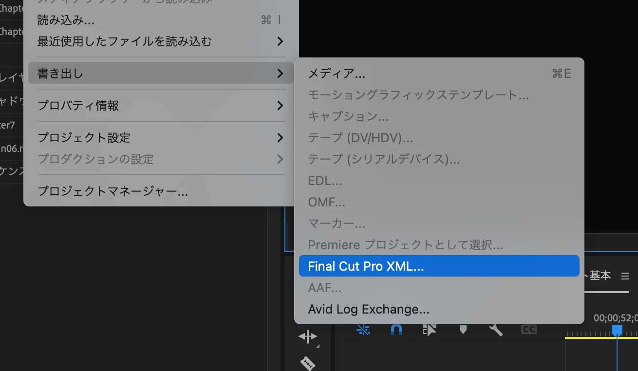Choose メディア… export option
This screenshot has height=371, width=638.
(439, 74)
